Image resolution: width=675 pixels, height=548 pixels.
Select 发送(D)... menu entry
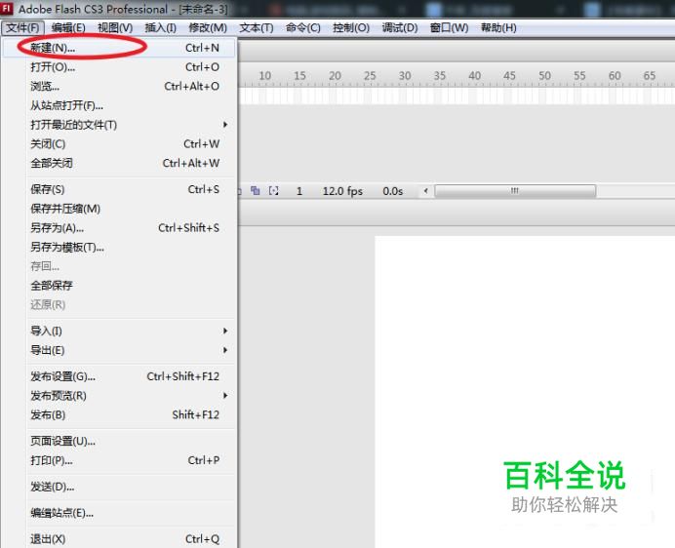[x=119, y=487]
